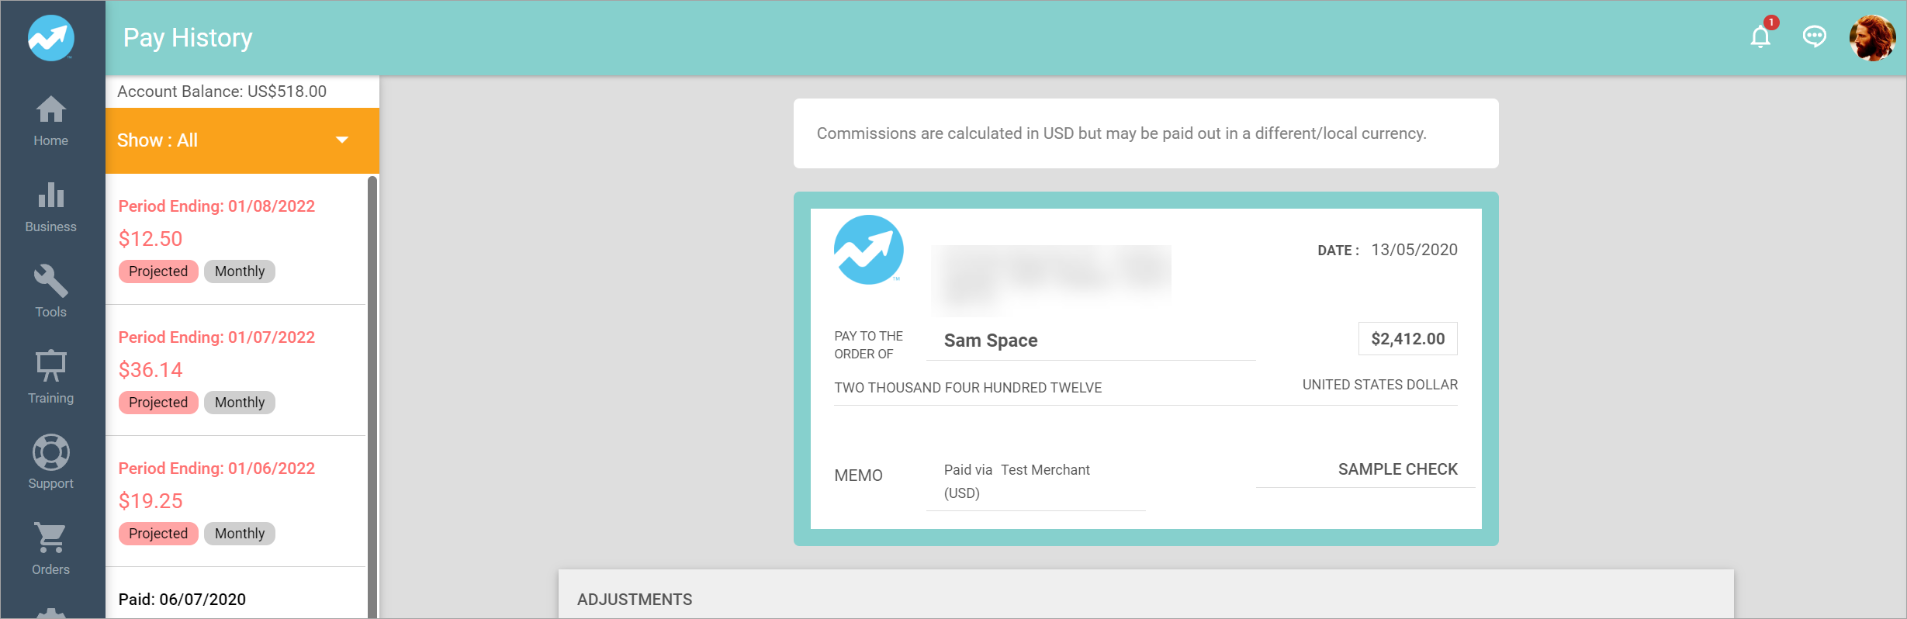Click Monthly tag under $36.14
This screenshot has height=619, width=1907.
click(x=240, y=403)
